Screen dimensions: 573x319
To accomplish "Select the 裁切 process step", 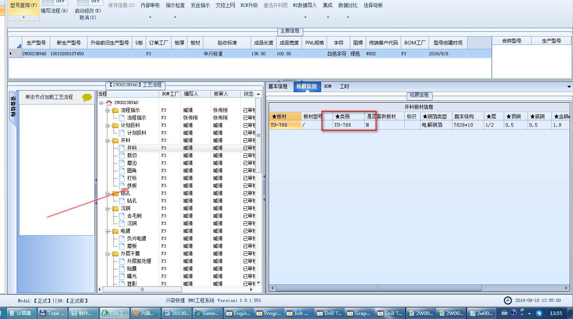I will coord(132,155).
